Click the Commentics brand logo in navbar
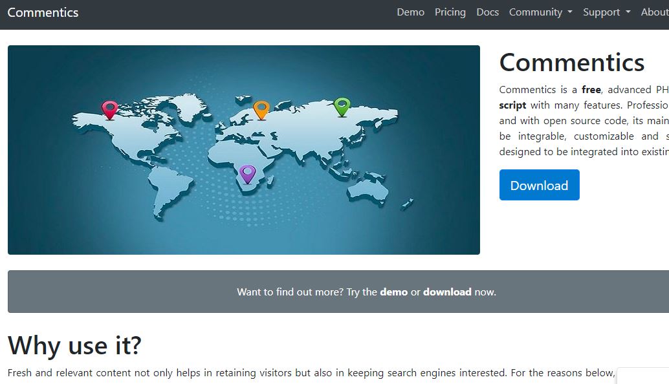Viewport: 669px width, 384px height. (43, 12)
